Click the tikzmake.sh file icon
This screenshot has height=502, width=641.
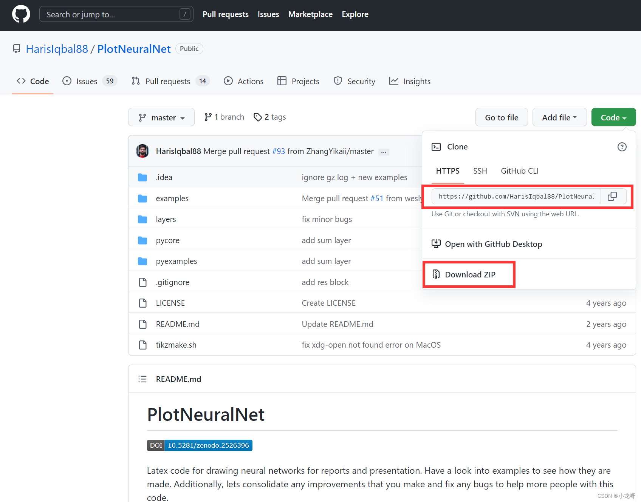(142, 345)
